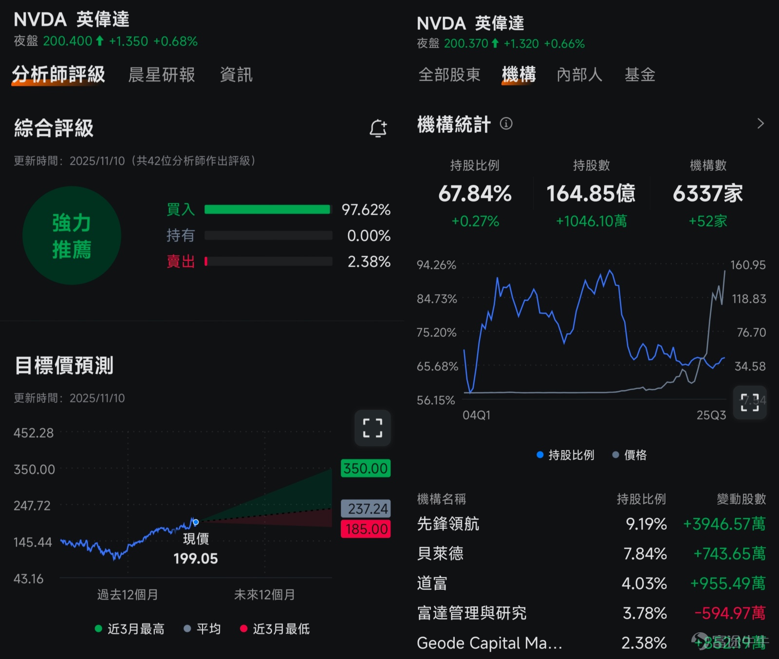This screenshot has height=659, width=779.
Task: Click the 0.00% hold percentage
Action: (369, 236)
